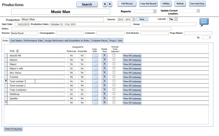
Task: Open the Quick Start speech bubble
Action: (204, 22)
